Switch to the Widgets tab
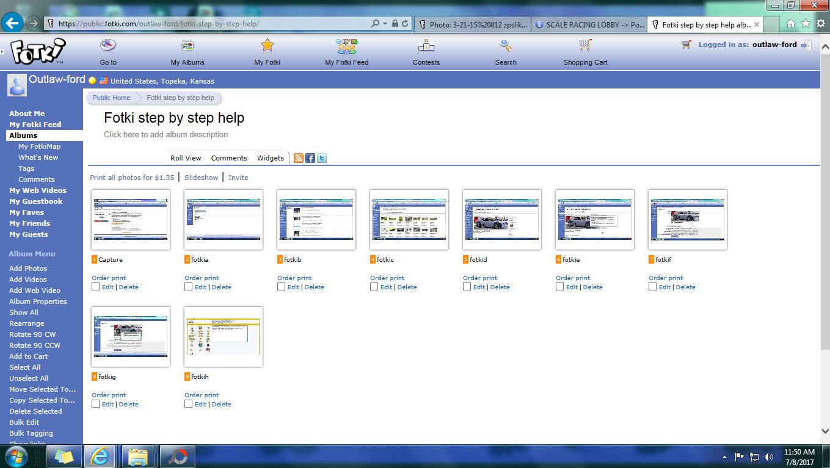Viewport: 830px width, 468px height. click(271, 158)
